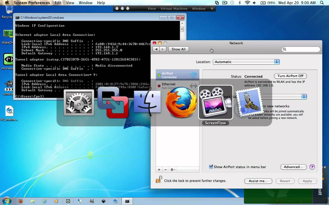Viewport: 329px width, 205px height.
Task: Click the date and time in menu bar
Action: tap(297, 3)
